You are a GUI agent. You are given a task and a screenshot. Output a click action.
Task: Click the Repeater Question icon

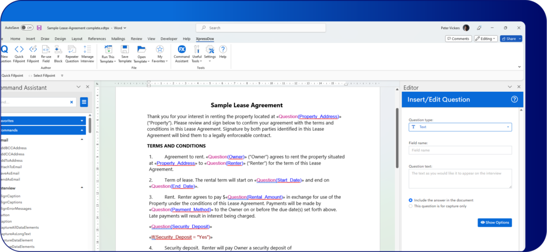pos(72,49)
